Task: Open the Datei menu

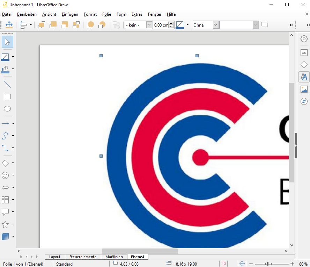Action: click(x=7, y=14)
